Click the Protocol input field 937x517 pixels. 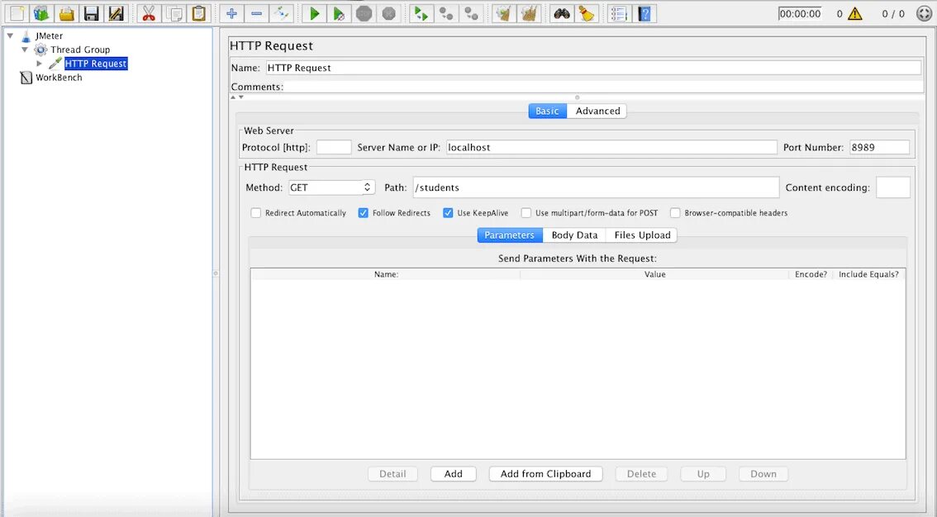point(334,148)
